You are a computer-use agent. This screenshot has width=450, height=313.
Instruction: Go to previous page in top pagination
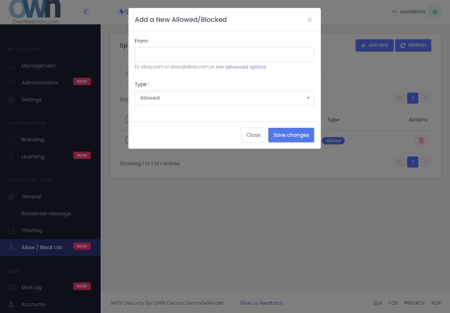point(400,98)
